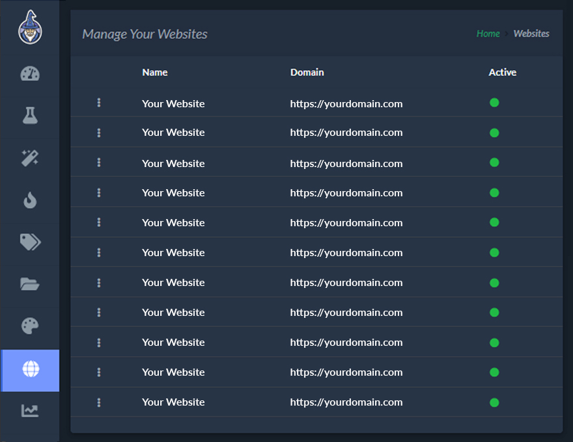The height and width of the screenshot is (442, 573).
Task: Click the magic wand icon
Action: coord(29,158)
